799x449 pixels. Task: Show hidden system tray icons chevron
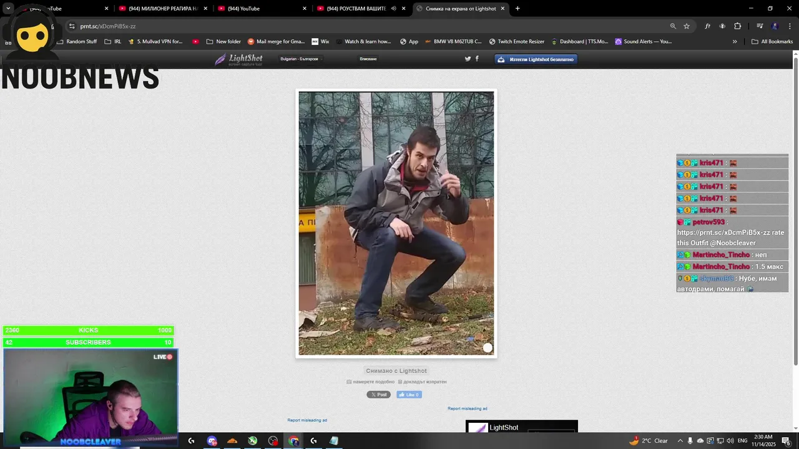[x=680, y=441]
